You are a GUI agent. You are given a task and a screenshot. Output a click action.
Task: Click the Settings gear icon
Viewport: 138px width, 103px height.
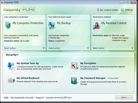[122, 10]
